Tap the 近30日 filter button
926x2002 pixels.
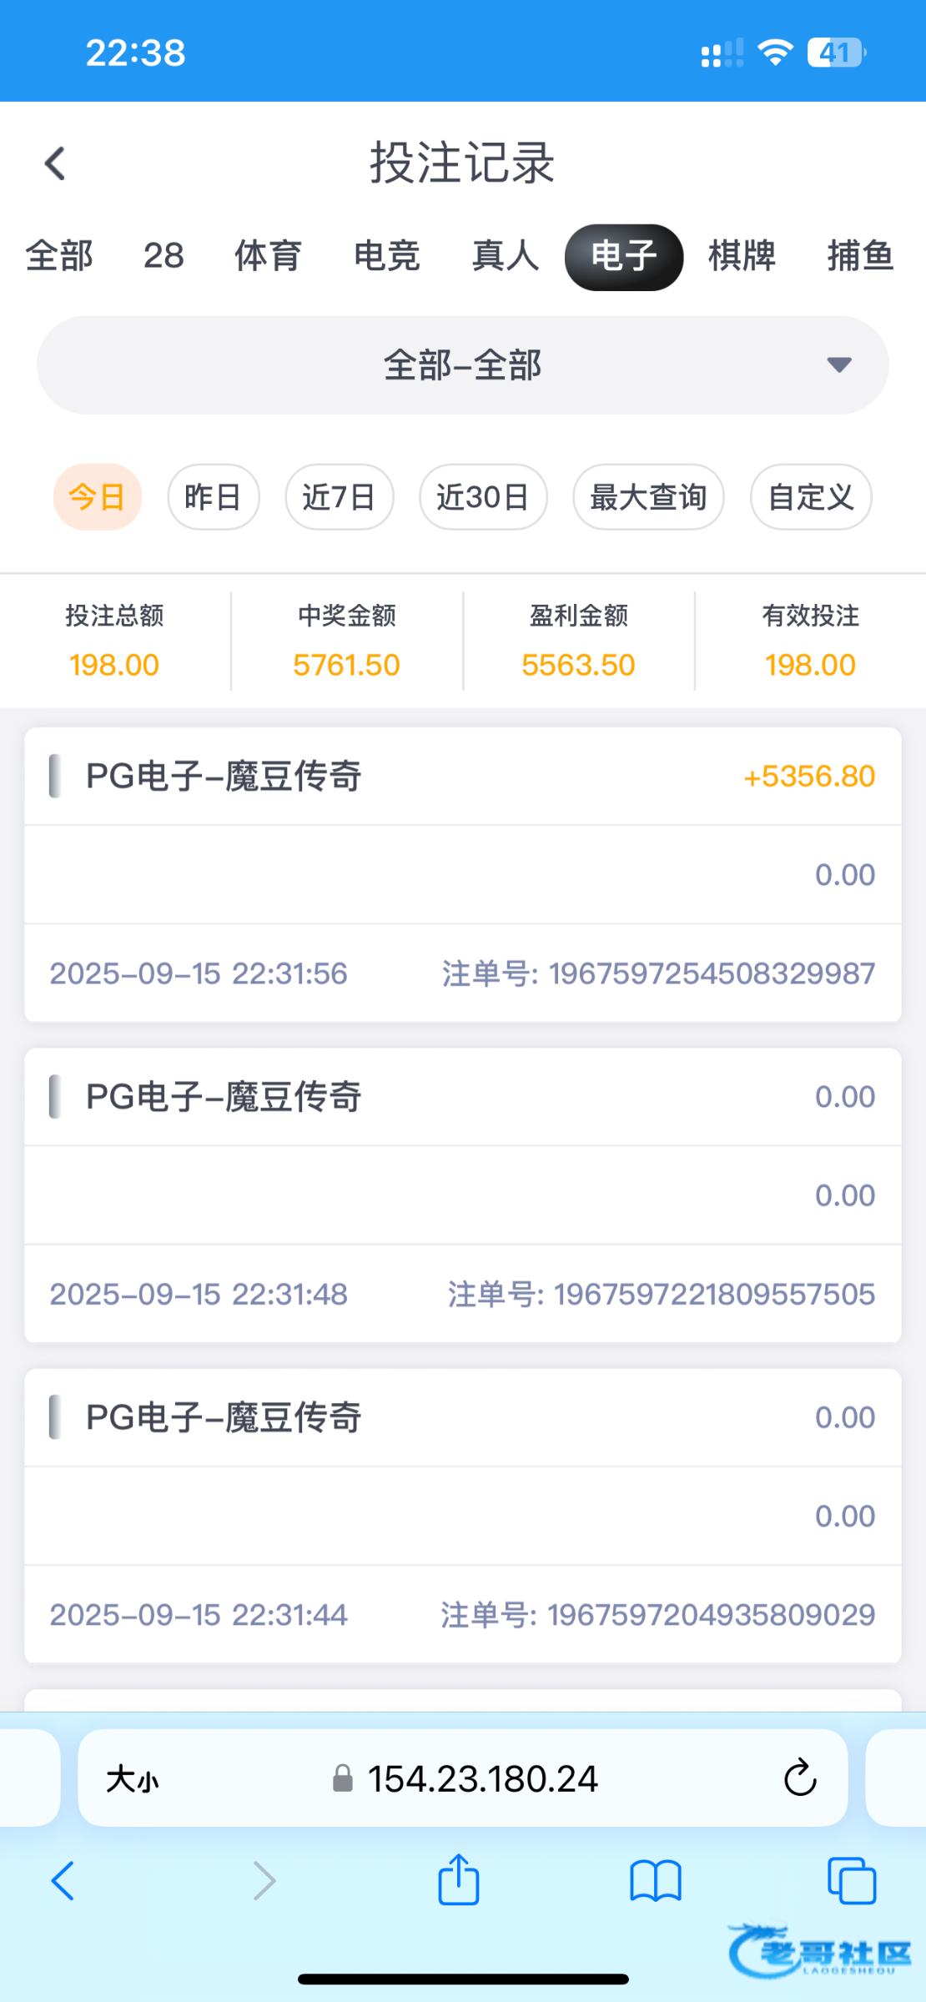pos(482,497)
